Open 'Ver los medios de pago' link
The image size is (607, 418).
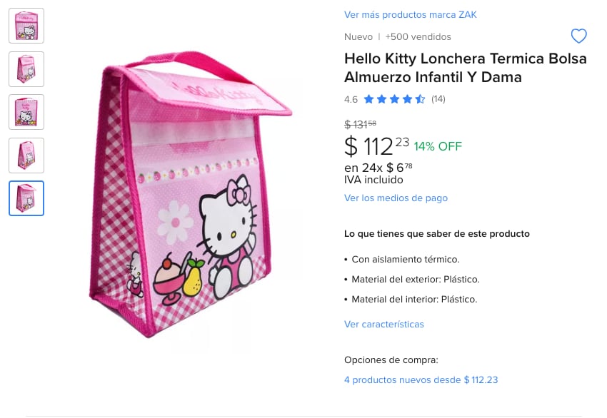tap(396, 198)
